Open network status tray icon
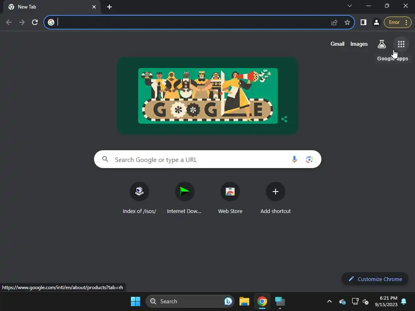Screen dimensions: 415x311 pyautogui.click(x=355, y=301)
